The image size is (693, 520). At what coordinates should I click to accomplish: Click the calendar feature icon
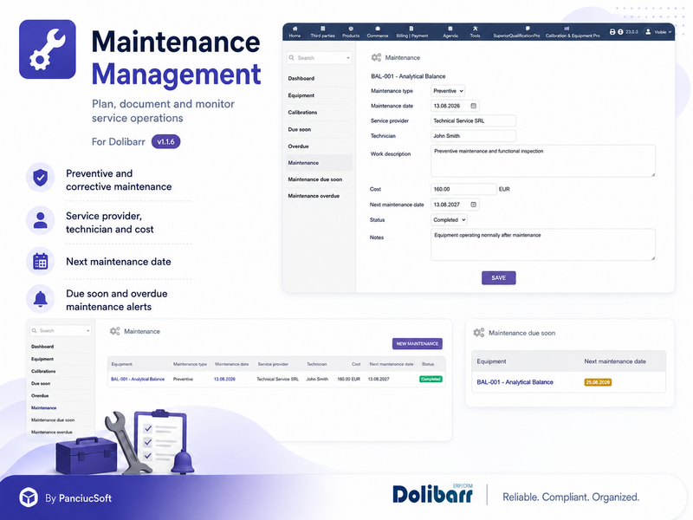[40, 262]
